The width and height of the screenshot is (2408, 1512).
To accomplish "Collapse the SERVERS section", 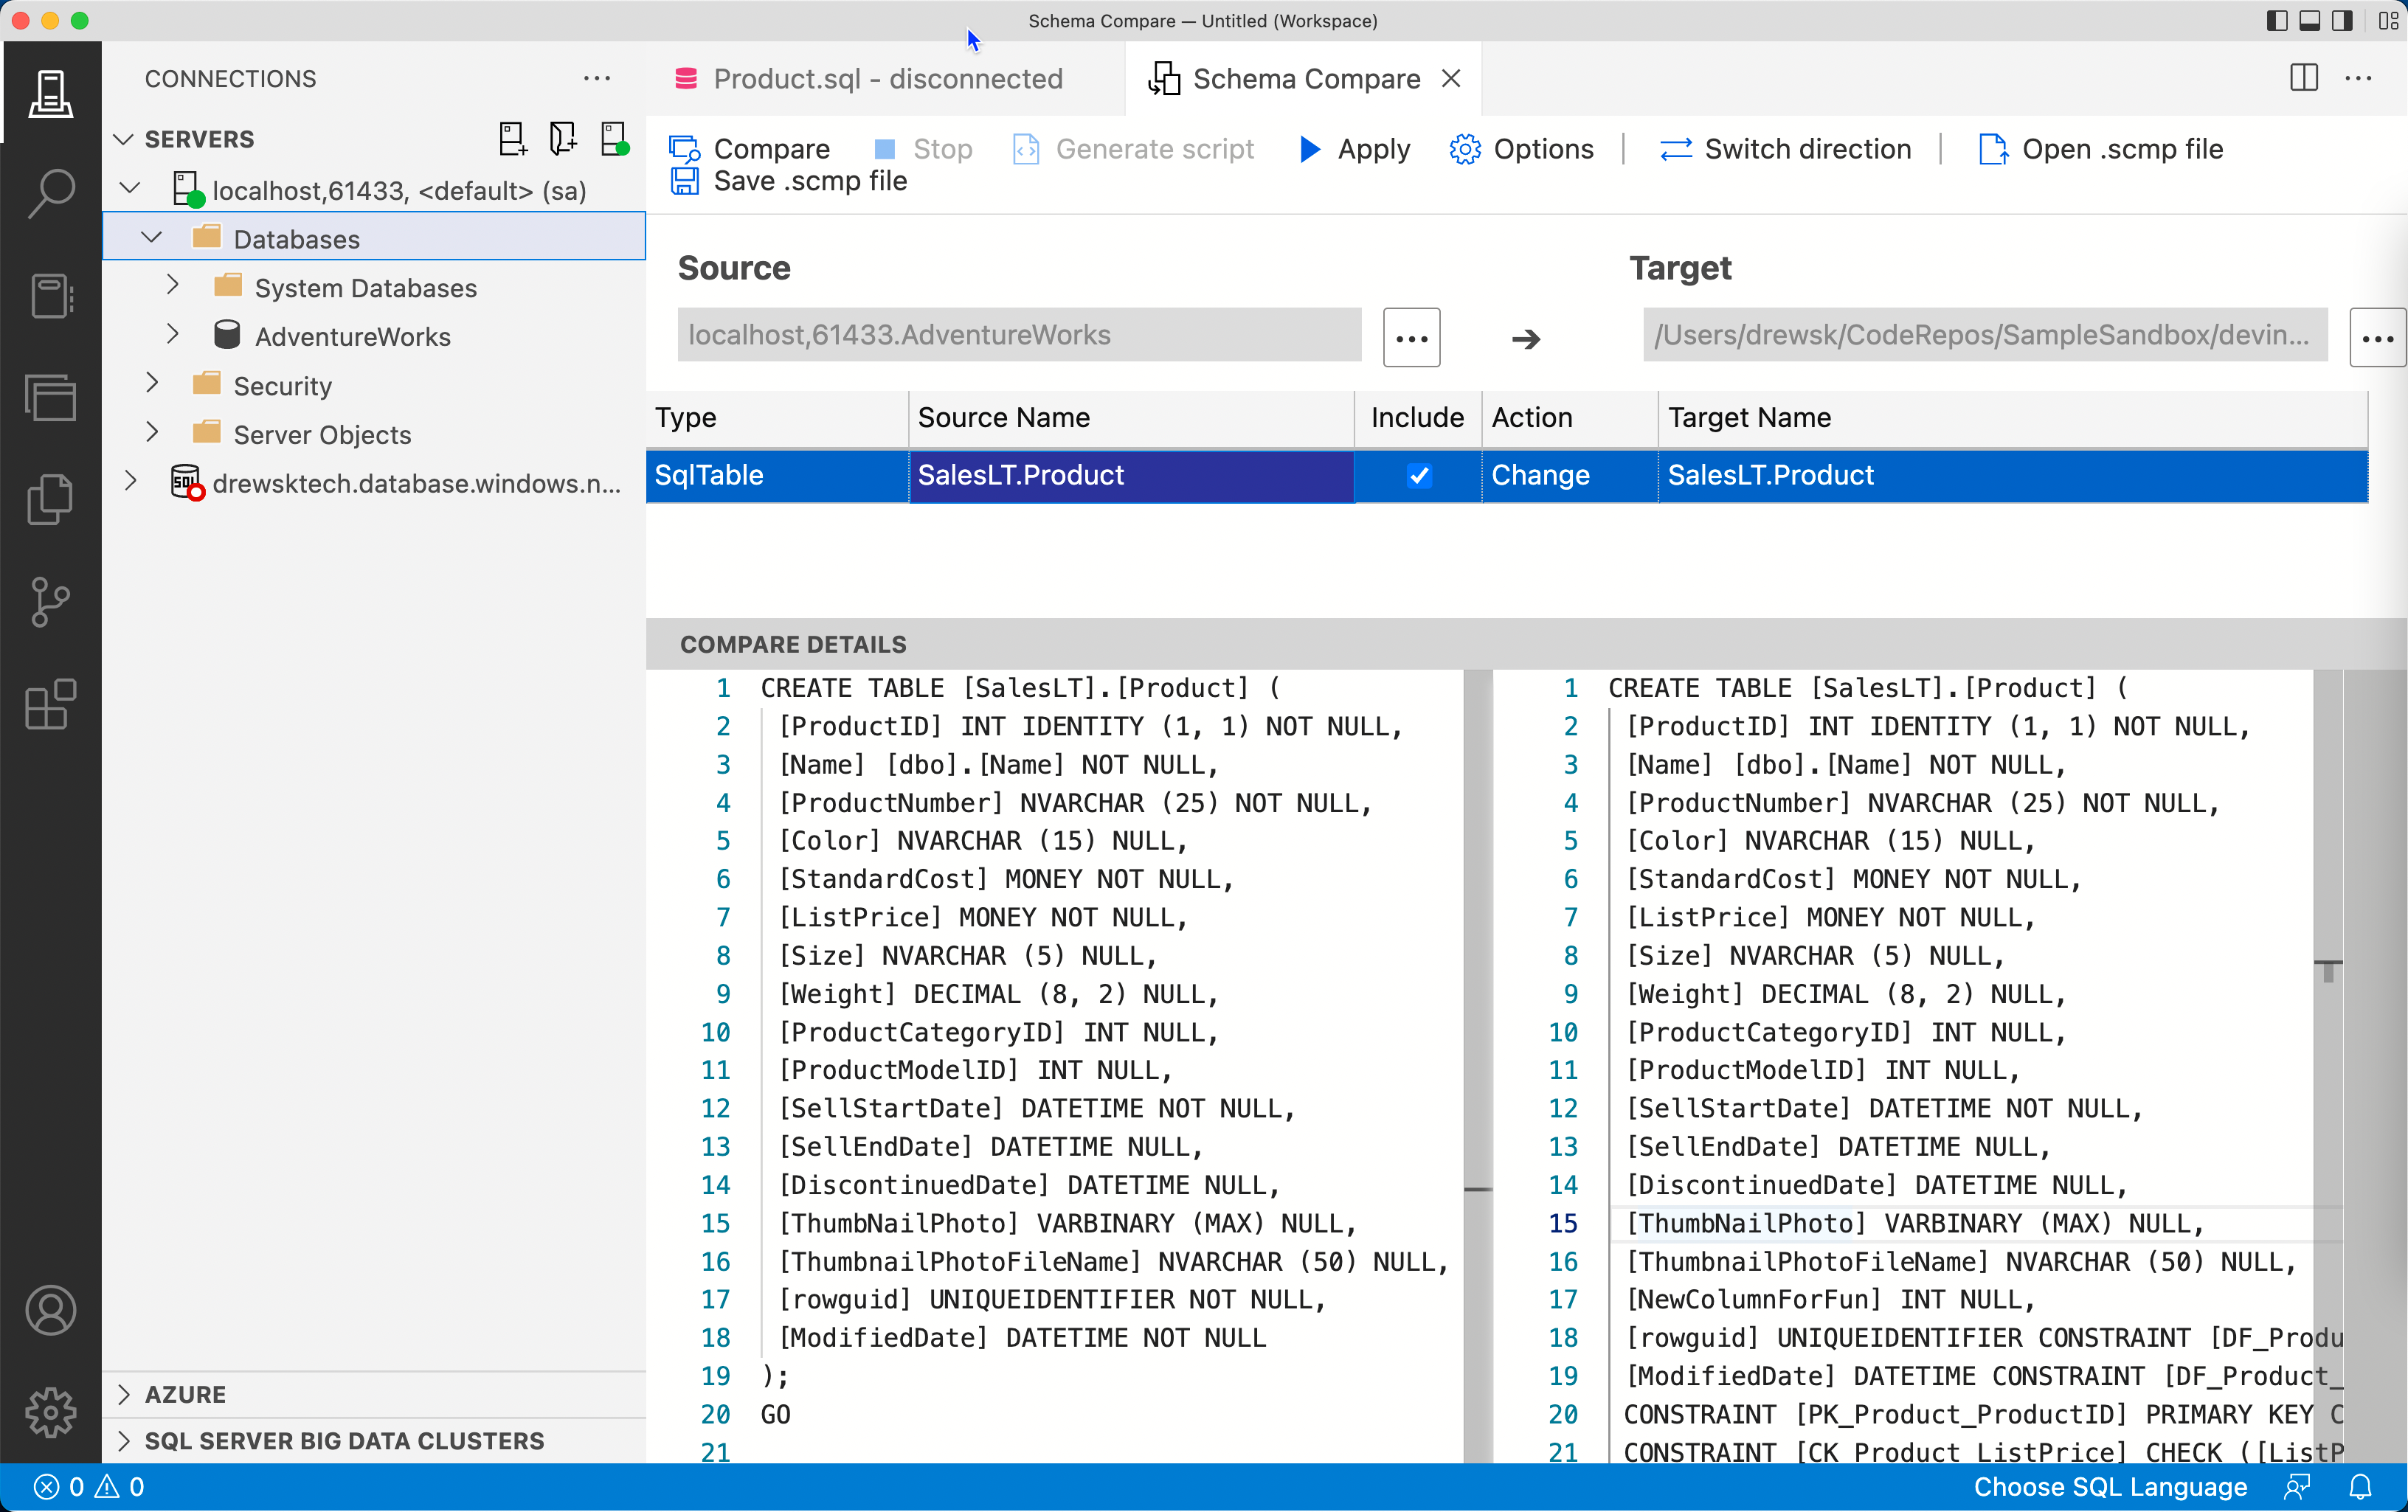I will [x=124, y=139].
